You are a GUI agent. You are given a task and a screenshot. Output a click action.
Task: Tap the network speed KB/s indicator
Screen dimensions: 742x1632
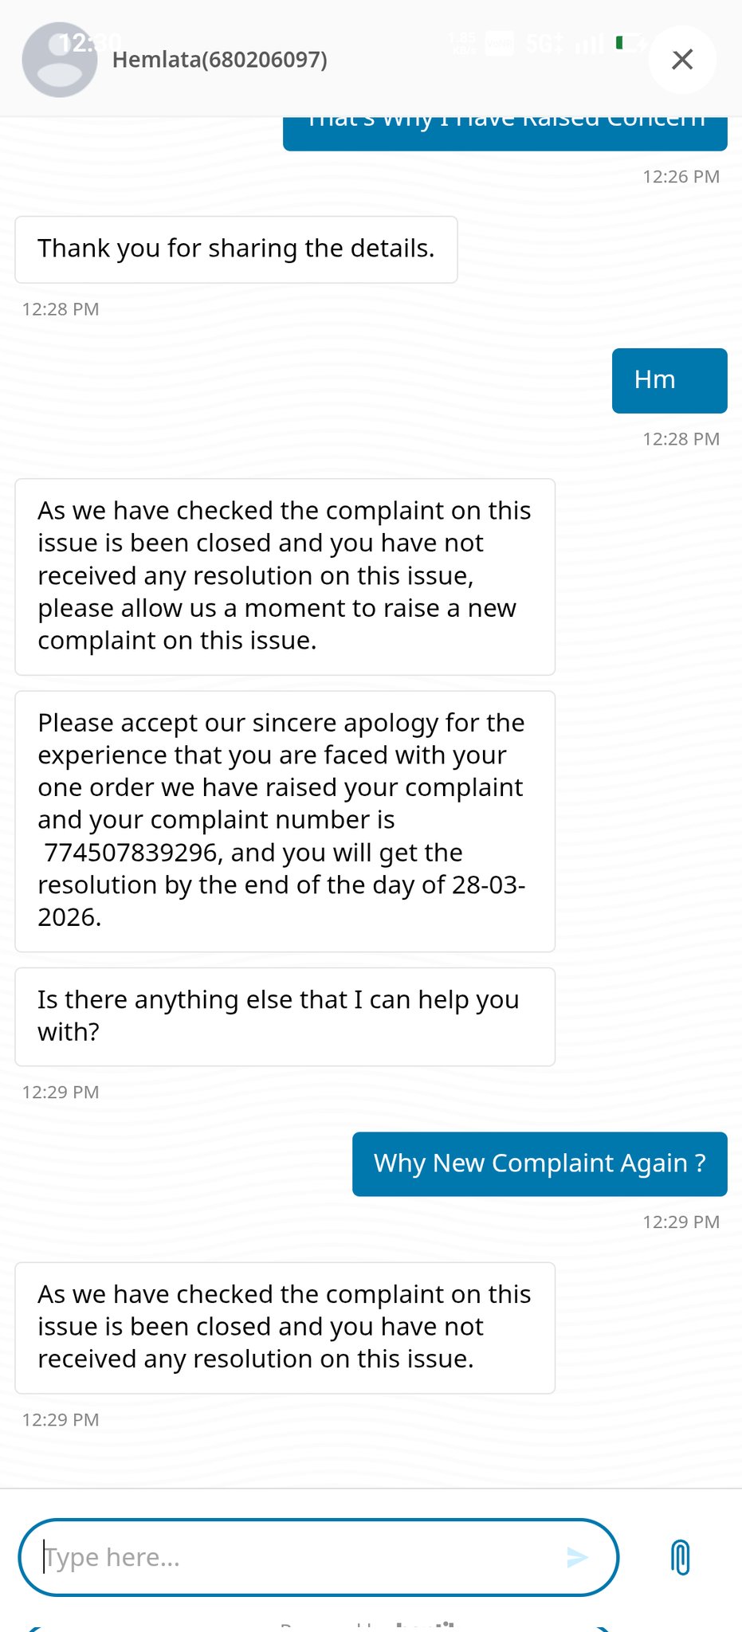(462, 44)
